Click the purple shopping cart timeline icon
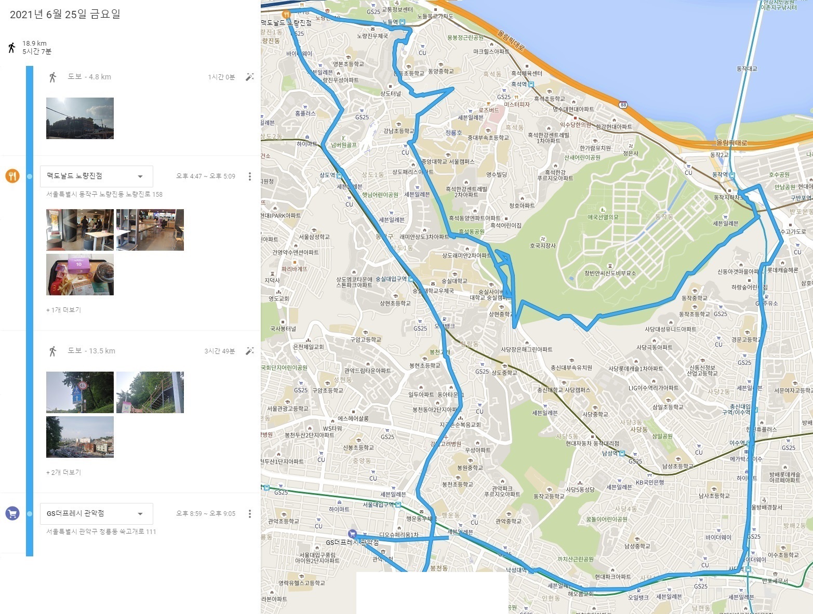The width and height of the screenshot is (813, 614). coord(12,513)
